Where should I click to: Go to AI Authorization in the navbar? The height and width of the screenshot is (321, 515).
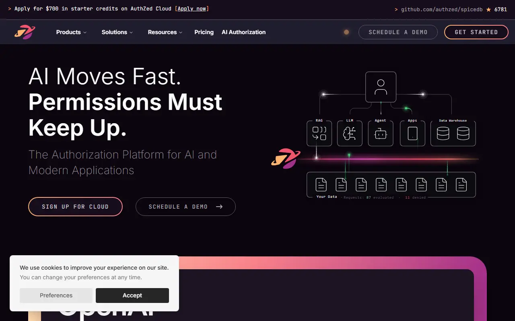[x=243, y=32]
